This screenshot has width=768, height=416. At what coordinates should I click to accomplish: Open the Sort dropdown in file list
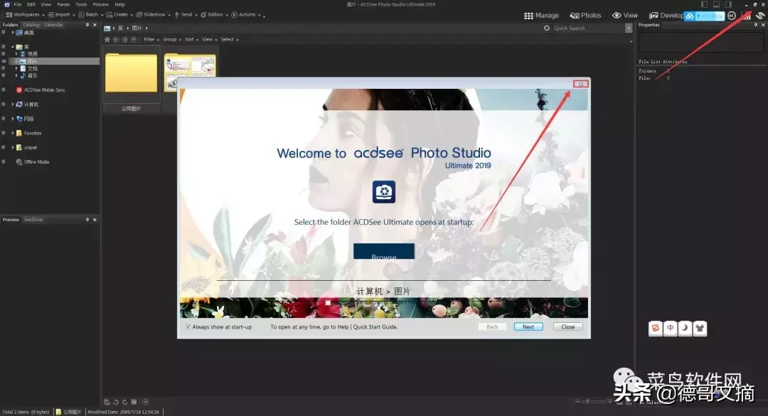(x=191, y=39)
